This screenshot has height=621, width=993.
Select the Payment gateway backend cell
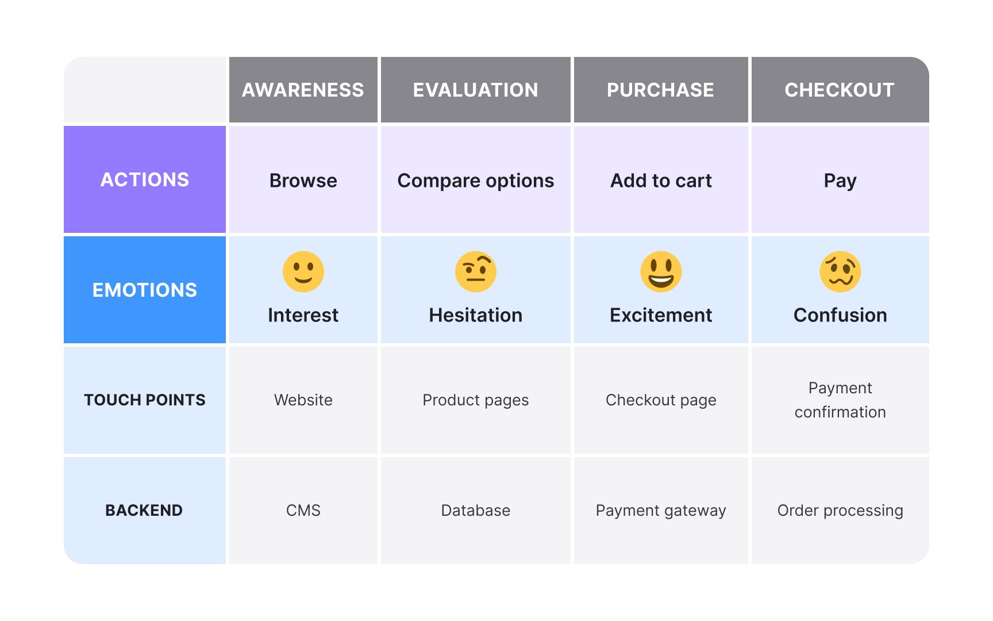661,511
